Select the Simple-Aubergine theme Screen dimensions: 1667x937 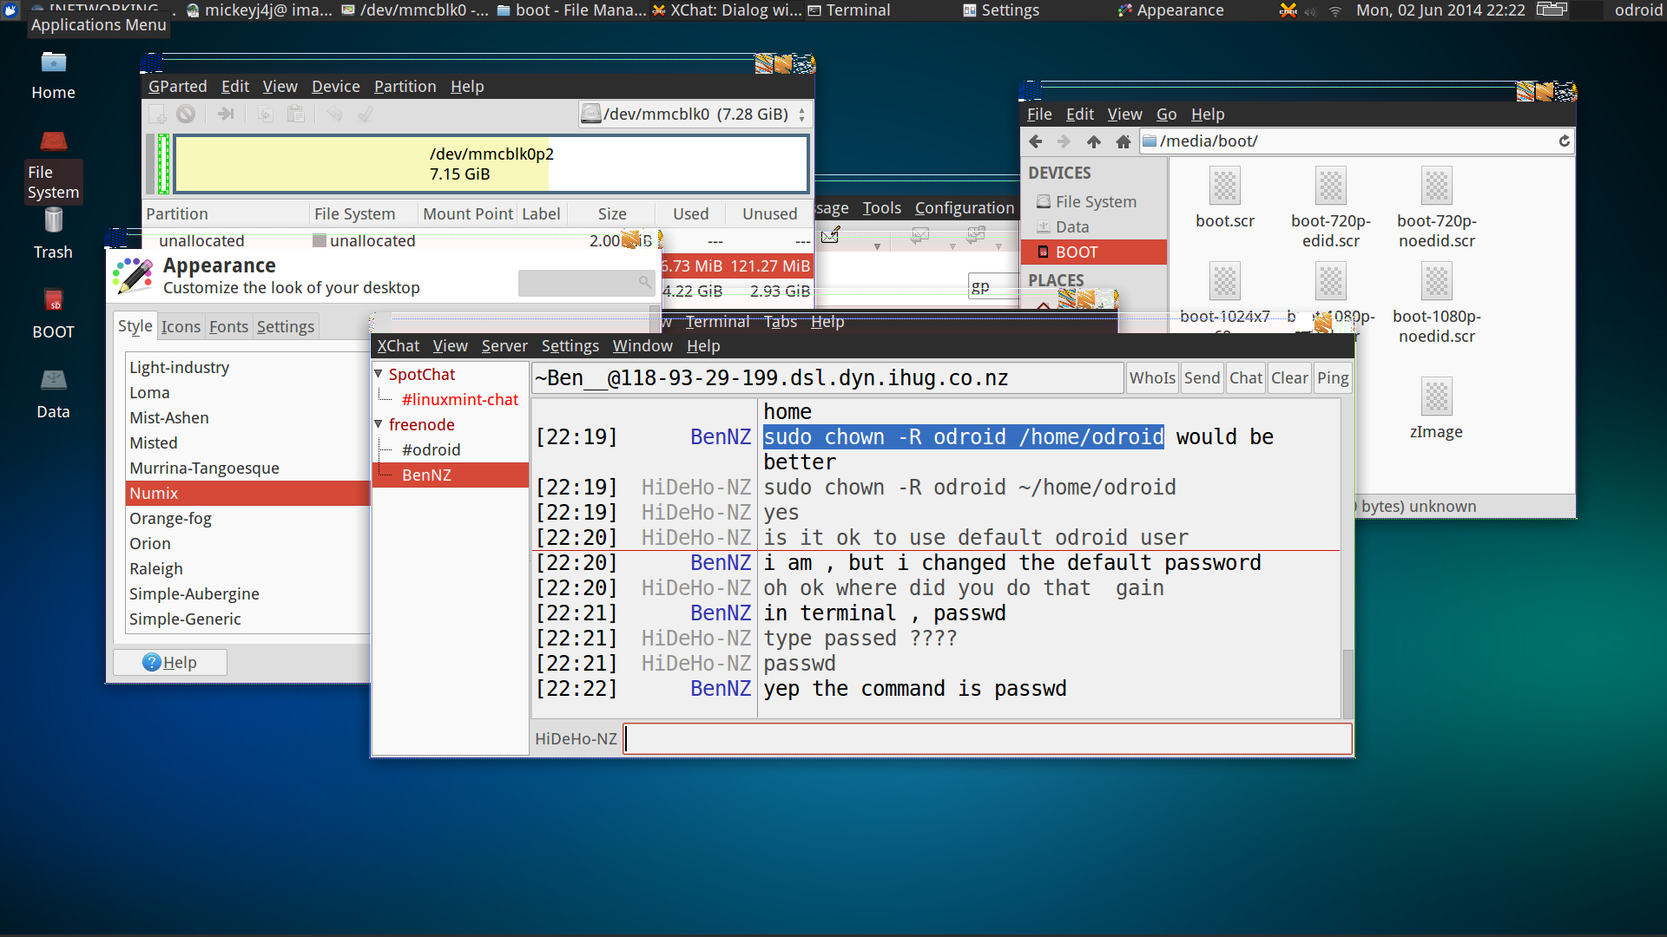point(247,593)
